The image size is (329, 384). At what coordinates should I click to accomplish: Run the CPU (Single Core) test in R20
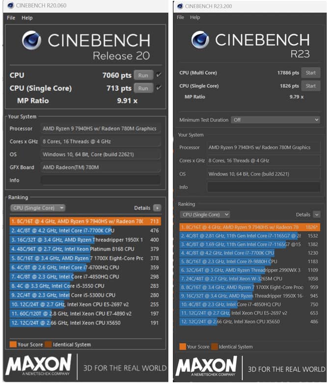click(143, 88)
